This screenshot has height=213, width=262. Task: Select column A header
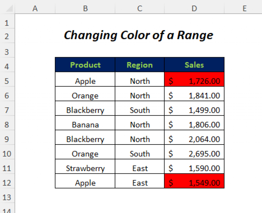35,8
